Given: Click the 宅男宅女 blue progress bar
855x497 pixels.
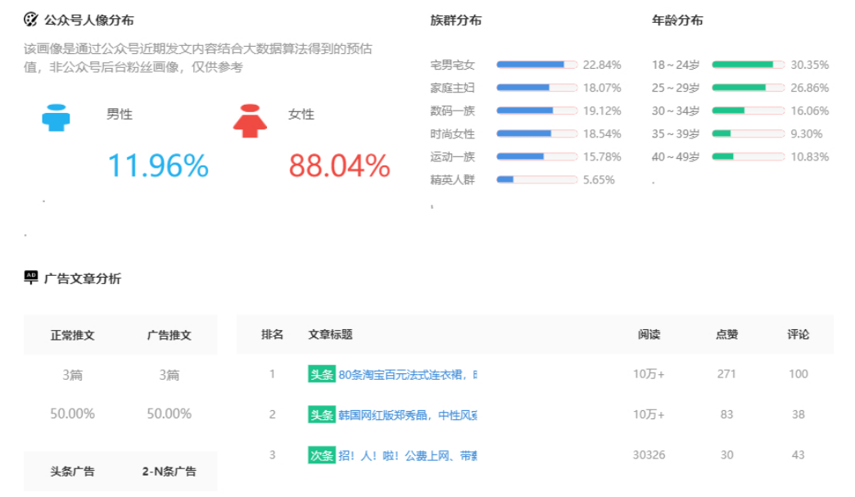Looking at the screenshot, I should [536, 65].
